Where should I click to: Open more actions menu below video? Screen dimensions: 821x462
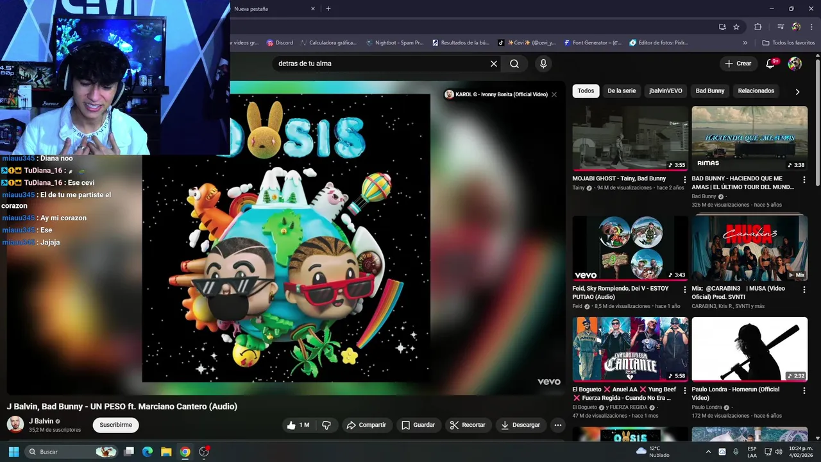558,425
